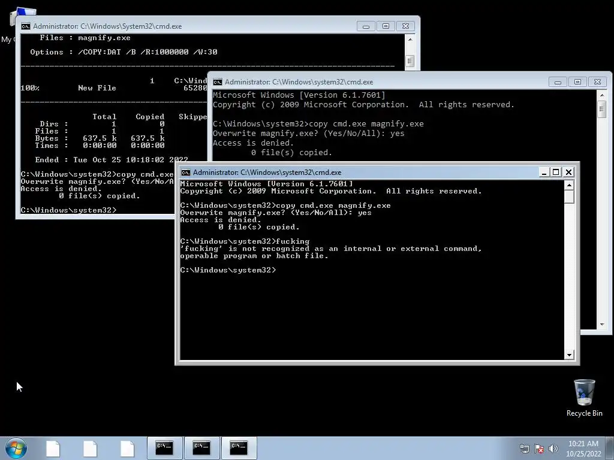The width and height of the screenshot is (614, 460).
Task: Click the front cmd window title bar text
Action: coord(267,172)
